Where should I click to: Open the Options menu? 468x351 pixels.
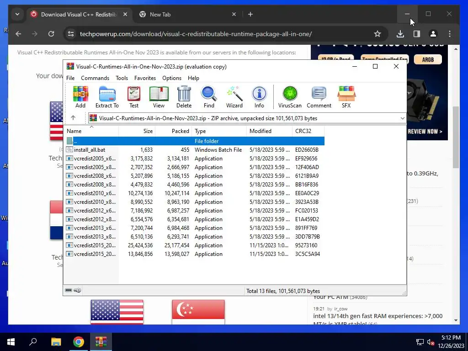pos(172,78)
